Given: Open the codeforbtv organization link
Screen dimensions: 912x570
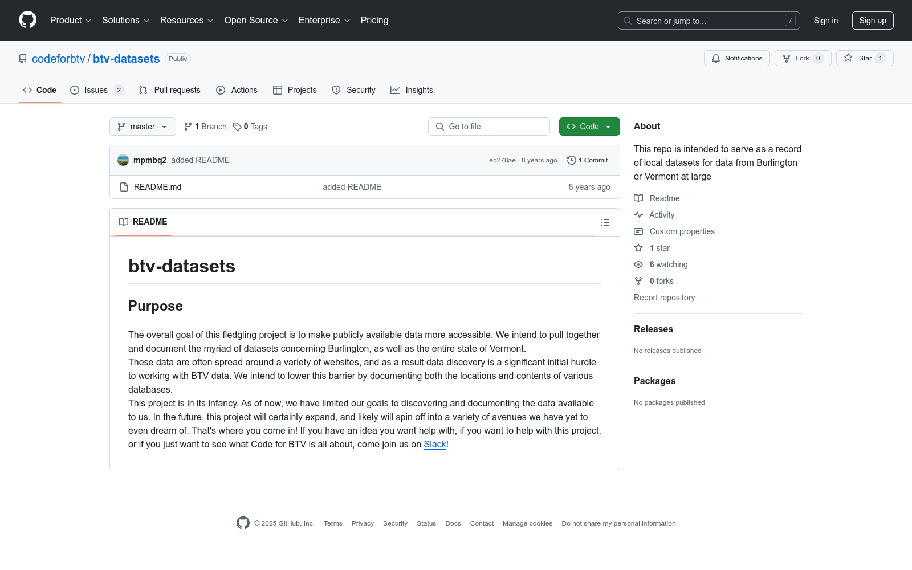Looking at the screenshot, I should (x=58, y=59).
